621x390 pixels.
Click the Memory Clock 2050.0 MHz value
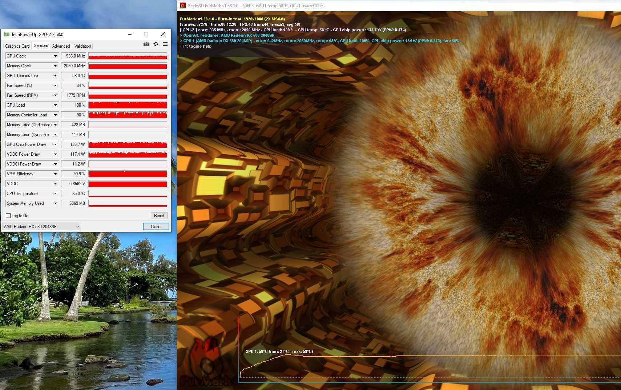point(74,66)
